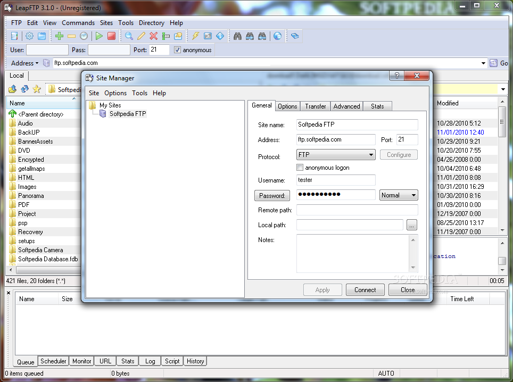513x382 pixels.
Task: Click the User field in main toolbar
Action: [x=47, y=50]
